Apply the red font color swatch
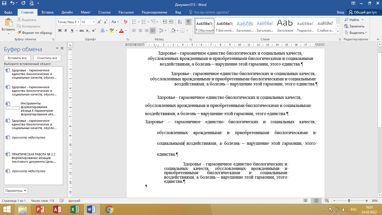This screenshot has height=215, width=382. click(x=121, y=31)
